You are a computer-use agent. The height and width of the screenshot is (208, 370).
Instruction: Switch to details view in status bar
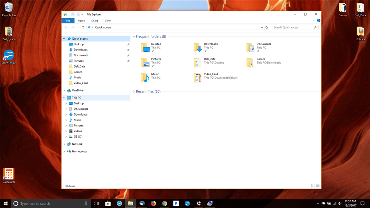click(313, 185)
